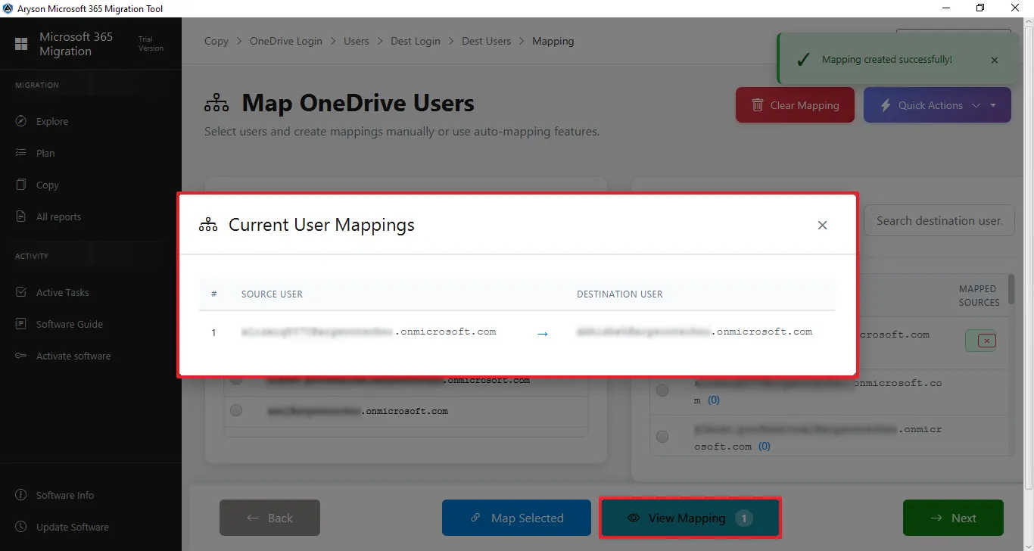Navigate to Dest Login via breadcrumb
1034x551 pixels.
point(415,41)
